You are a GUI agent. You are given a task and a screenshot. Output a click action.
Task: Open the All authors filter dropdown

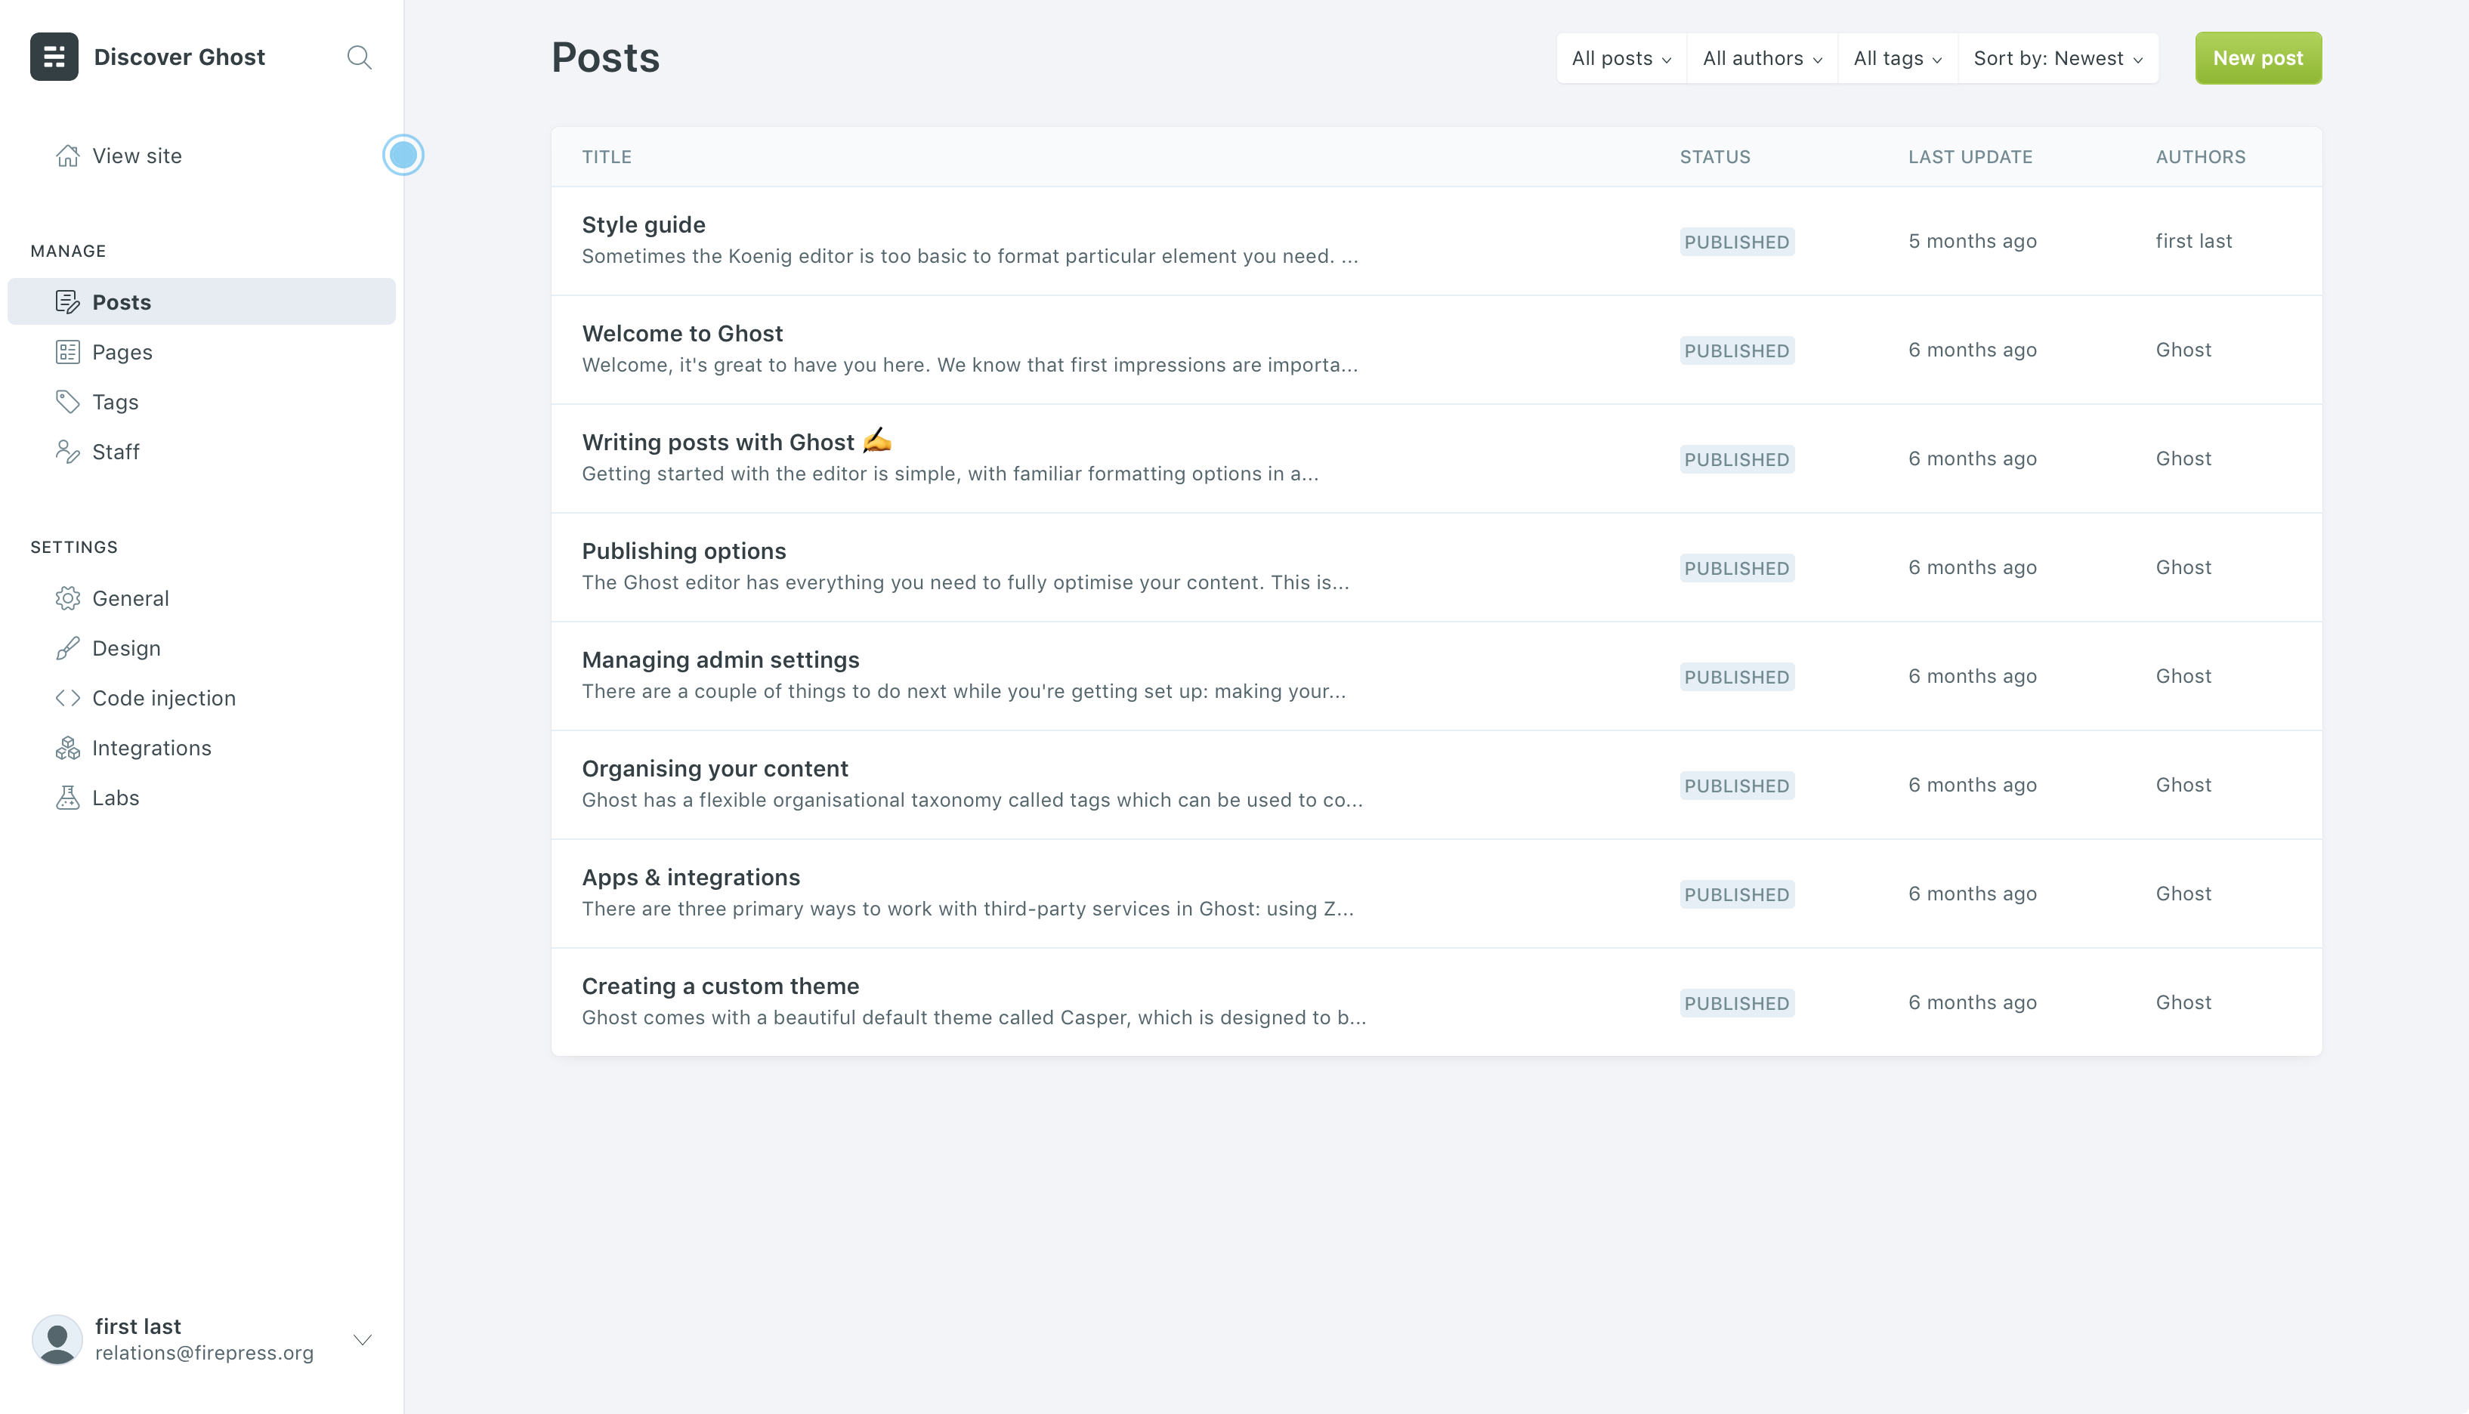tap(1762, 58)
